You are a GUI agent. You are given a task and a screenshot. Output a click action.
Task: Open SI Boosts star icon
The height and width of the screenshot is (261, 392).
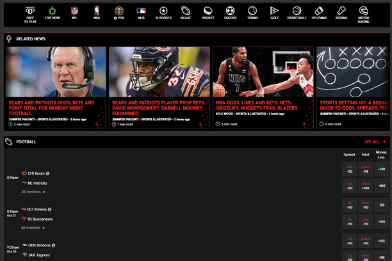(x=163, y=13)
